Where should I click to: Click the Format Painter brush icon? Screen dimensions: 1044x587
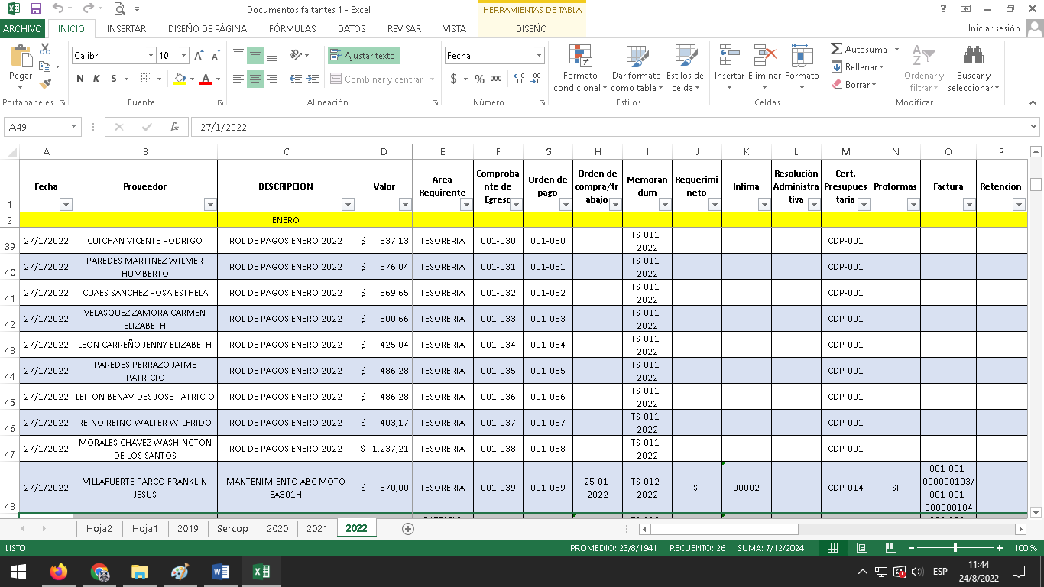45,84
